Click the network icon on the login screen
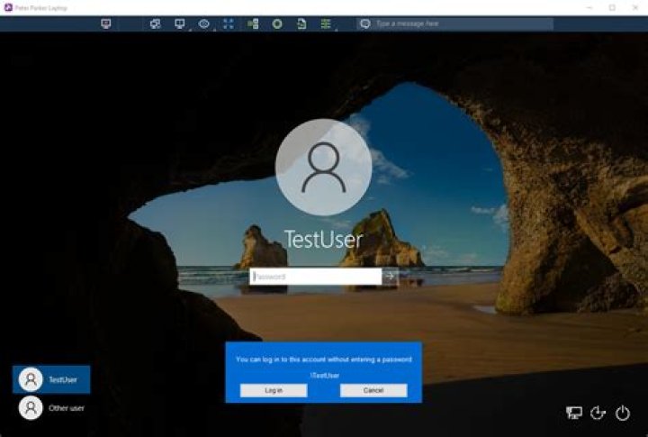 click(x=573, y=414)
